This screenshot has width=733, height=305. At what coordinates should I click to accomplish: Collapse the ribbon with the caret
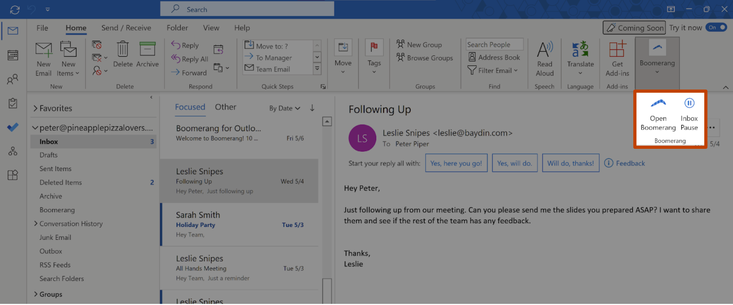726,87
